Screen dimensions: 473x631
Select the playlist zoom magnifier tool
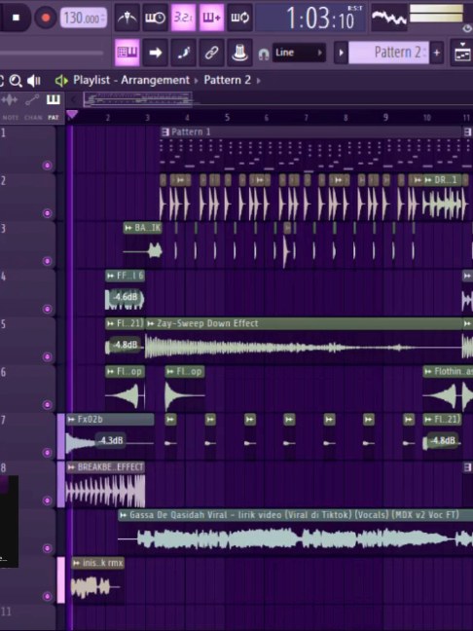point(16,81)
